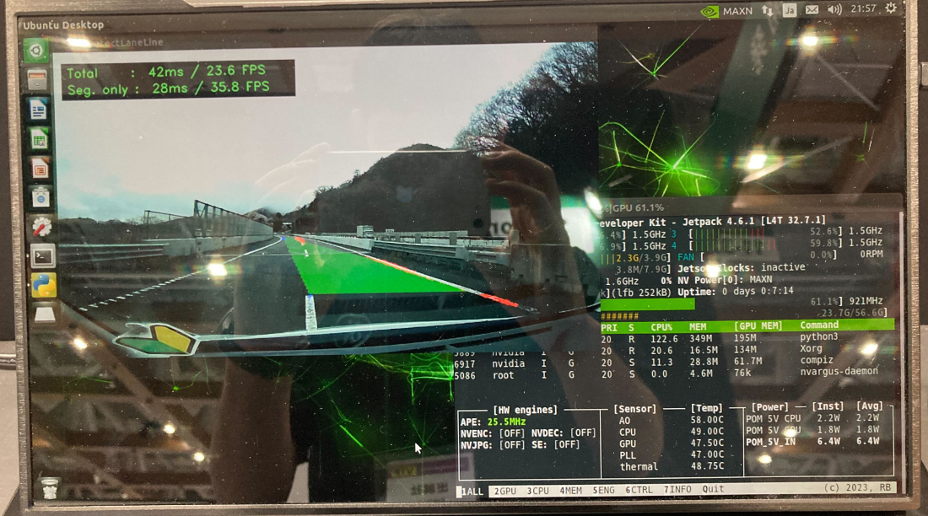Click the 'GPU 61.1%' terminal title
928x516 pixels.
[638, 207]
